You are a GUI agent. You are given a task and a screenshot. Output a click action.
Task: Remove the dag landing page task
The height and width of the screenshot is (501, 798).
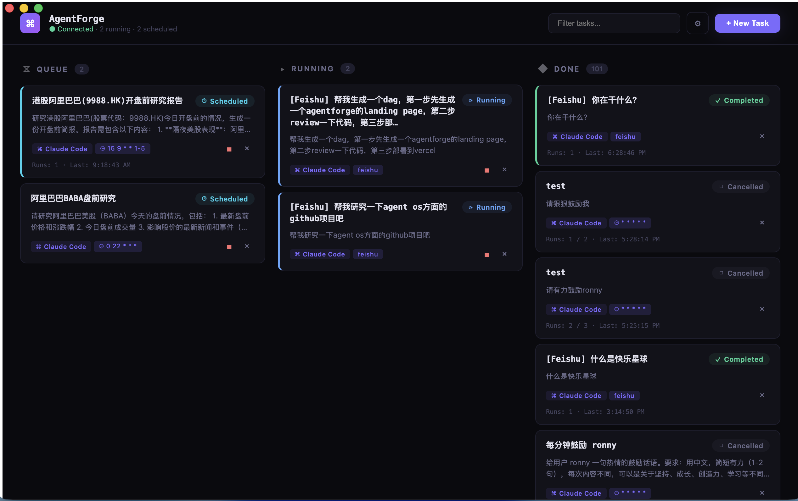(504, 170)
